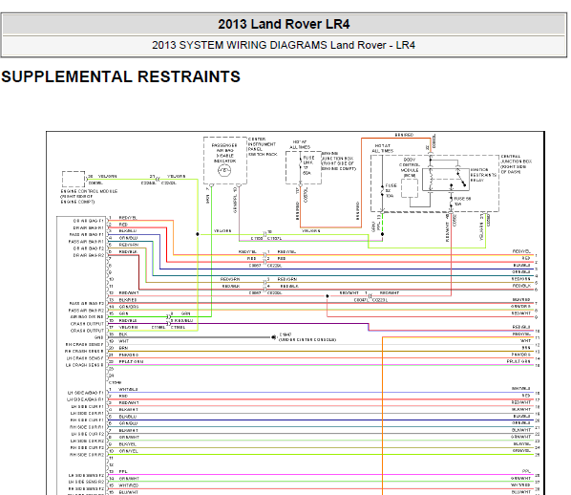The width and height of the screenshot is (571, 495).
Task: Click the "IGNITION RESTRAINTS RELAY" label
Action: (x=483, y=175)
